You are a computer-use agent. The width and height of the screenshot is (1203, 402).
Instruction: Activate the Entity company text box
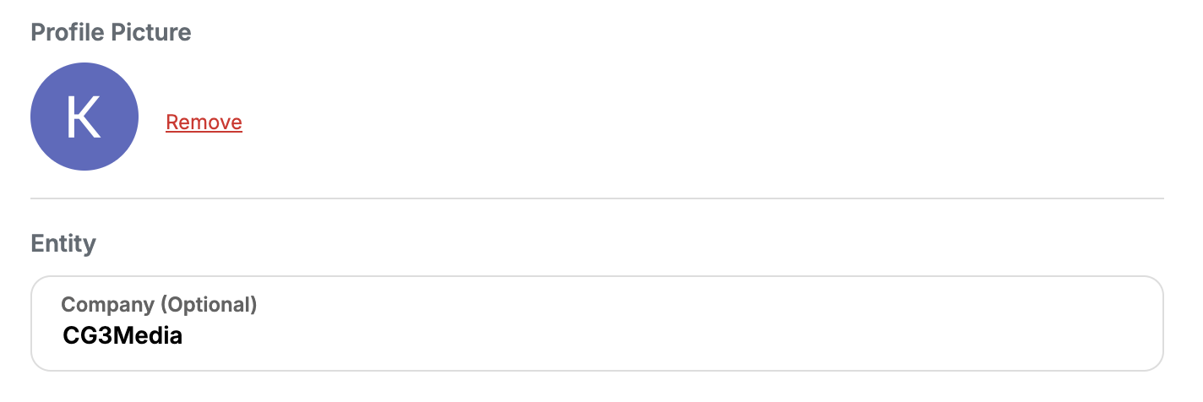point(597,323)
